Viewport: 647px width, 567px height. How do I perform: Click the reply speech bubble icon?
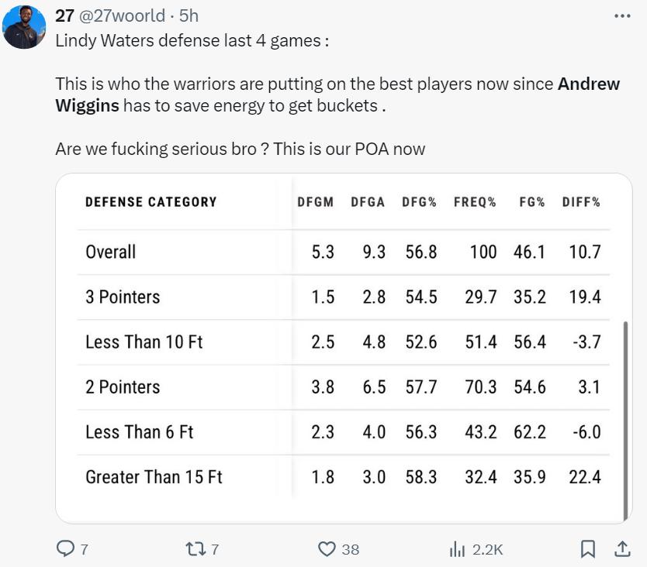click(x=66, y=548)
